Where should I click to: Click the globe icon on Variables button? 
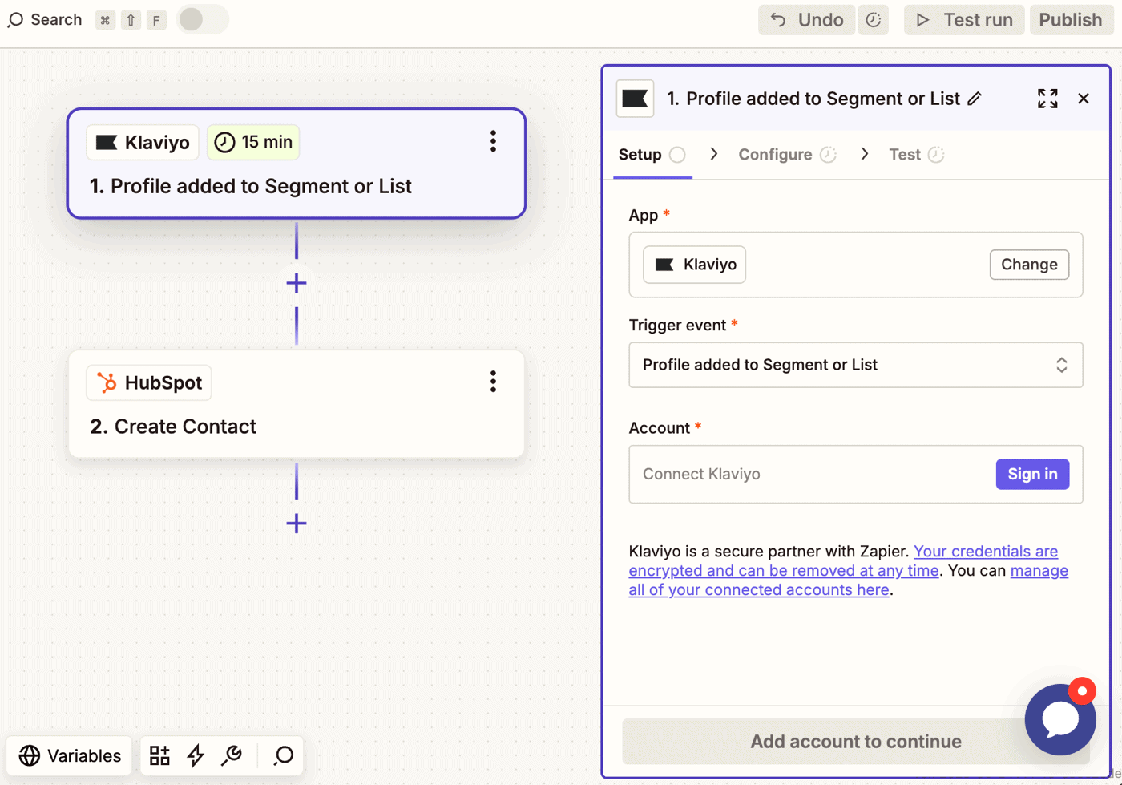pyautogui.click(x=30, y=756)
